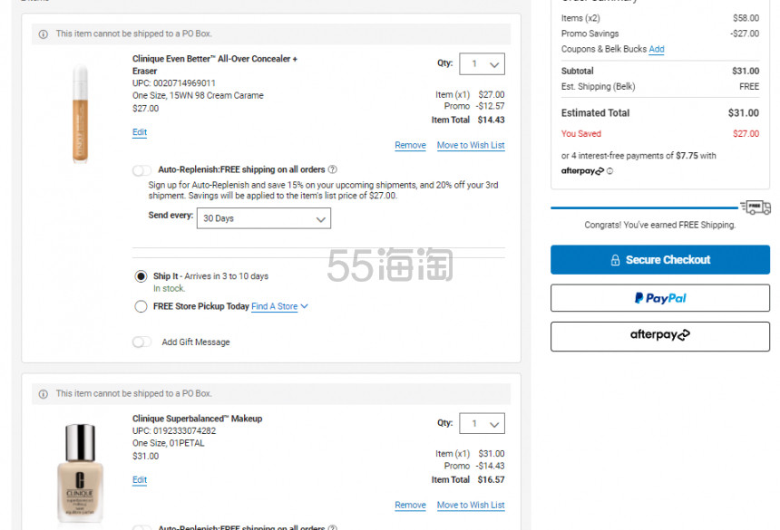Image resolution: width=780 pixels, height=530 pixels.
Task: Click the Afterpay info icon in the order summary
Action: click(x=609, y=171)
